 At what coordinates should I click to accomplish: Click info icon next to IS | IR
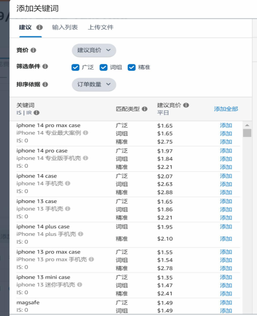click(x=36, y=112)
